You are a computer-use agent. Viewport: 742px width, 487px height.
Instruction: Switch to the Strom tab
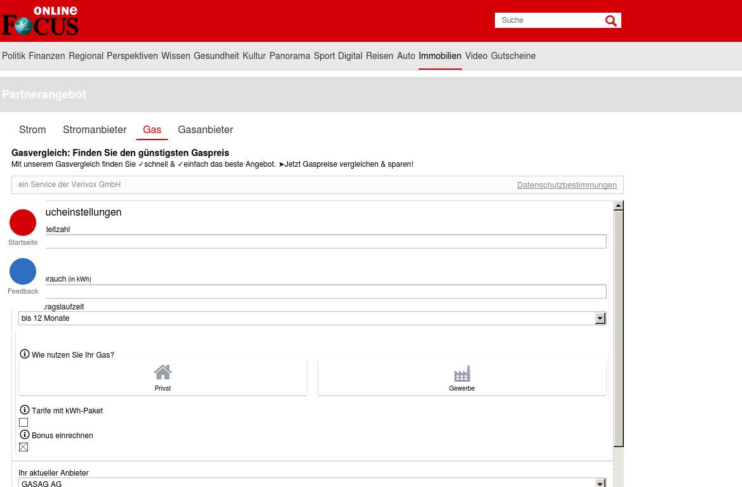point(32,129)
